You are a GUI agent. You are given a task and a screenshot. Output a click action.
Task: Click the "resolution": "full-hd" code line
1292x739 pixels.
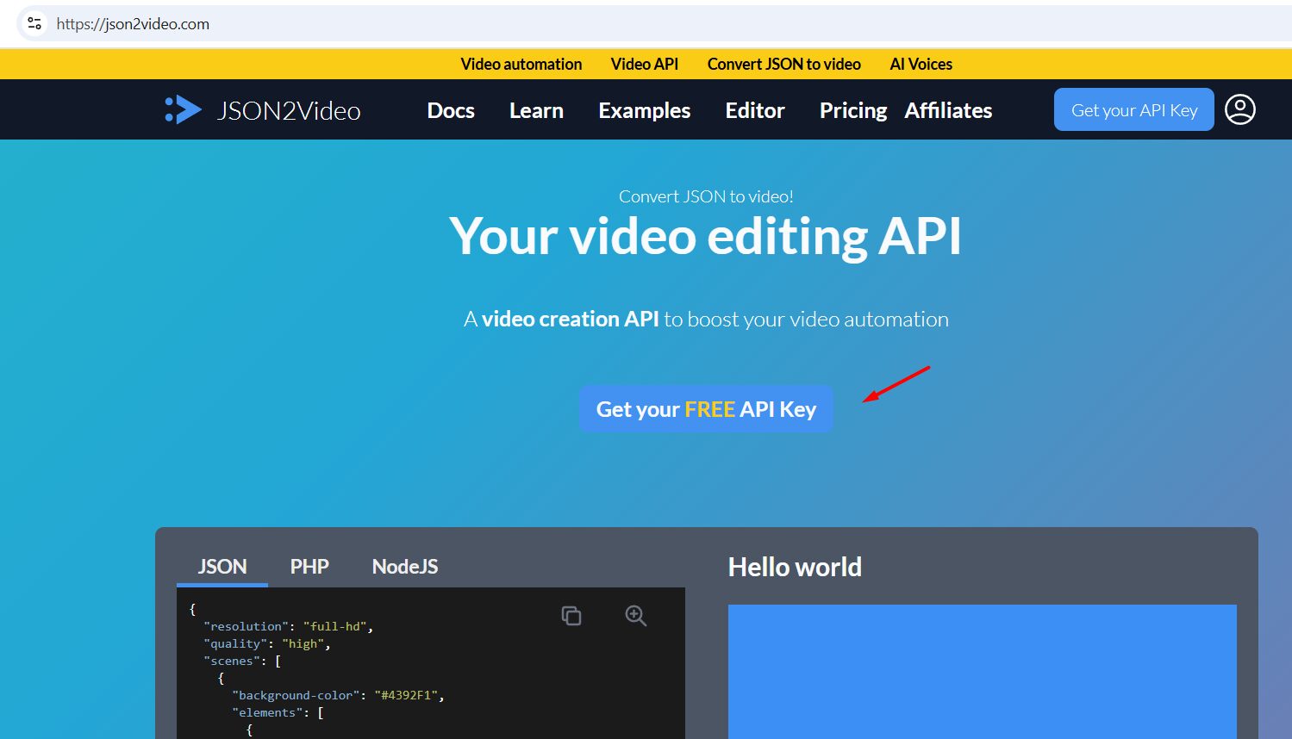click(288, 626)
